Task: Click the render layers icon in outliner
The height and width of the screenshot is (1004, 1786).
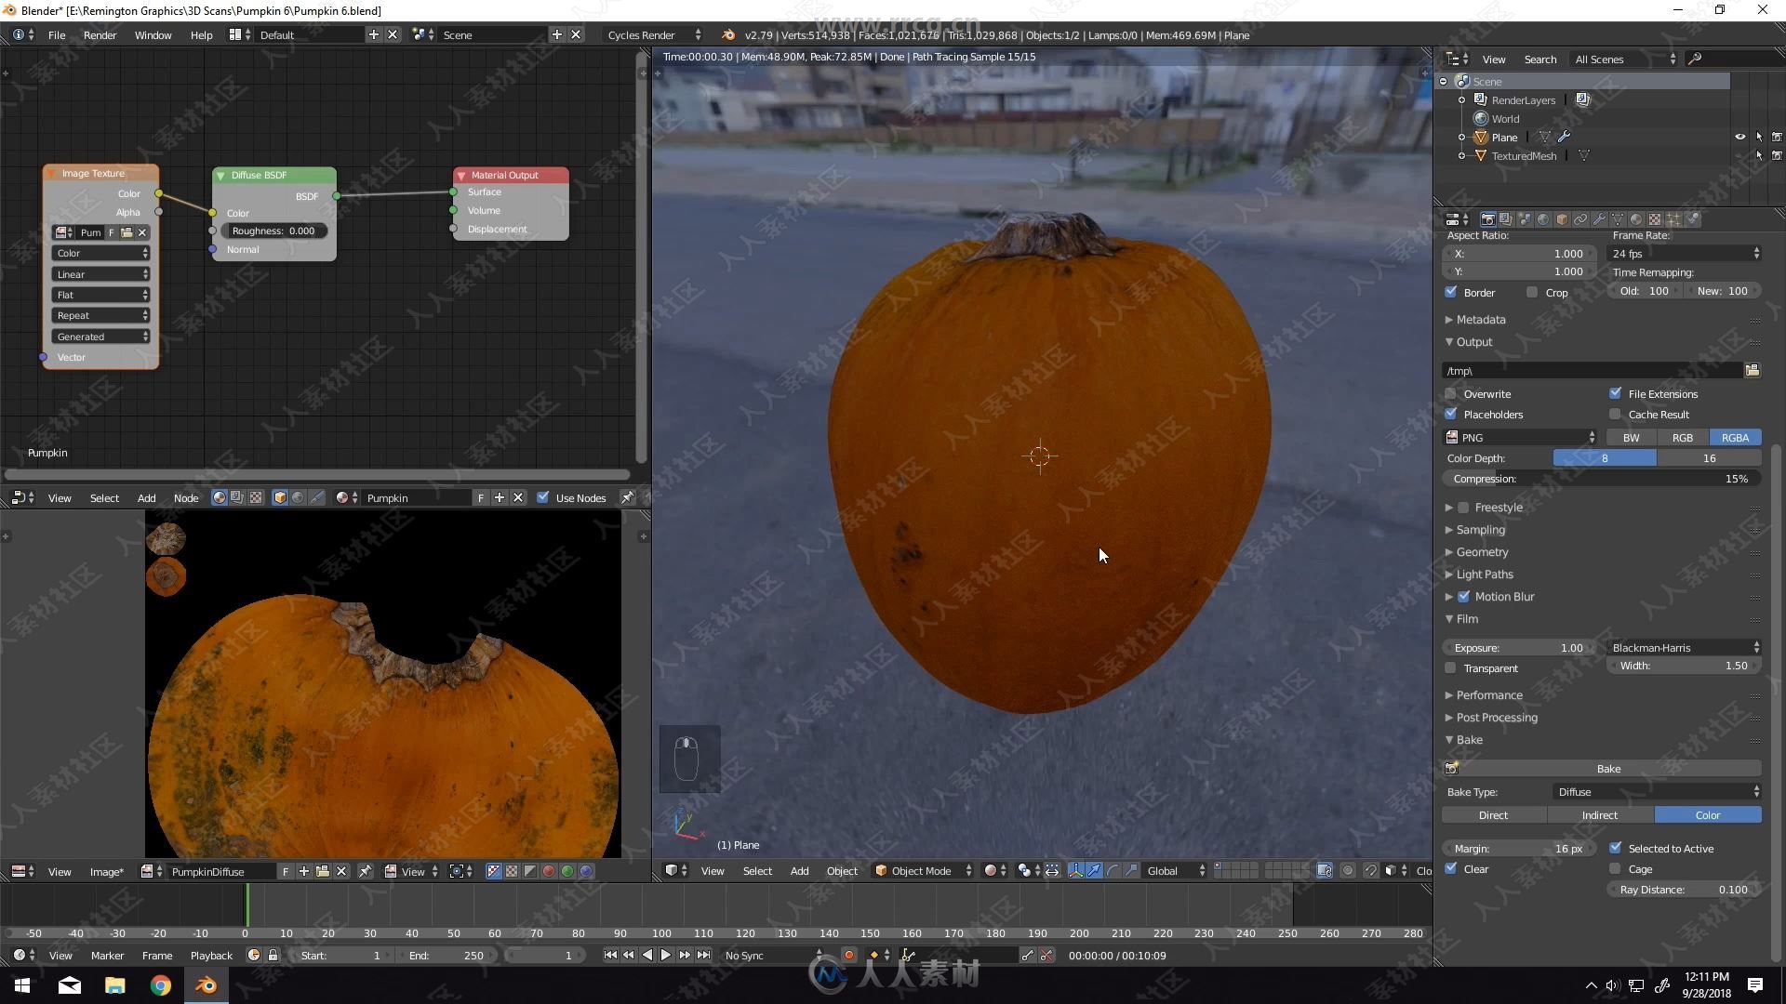Action: pyautogui.click(x=1481, y=99)
